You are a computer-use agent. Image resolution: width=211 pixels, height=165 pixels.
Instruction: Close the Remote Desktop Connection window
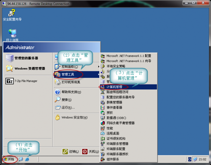point(203,3)
